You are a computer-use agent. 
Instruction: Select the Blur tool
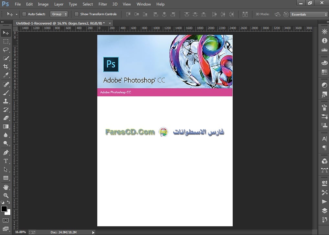point(6,135)
